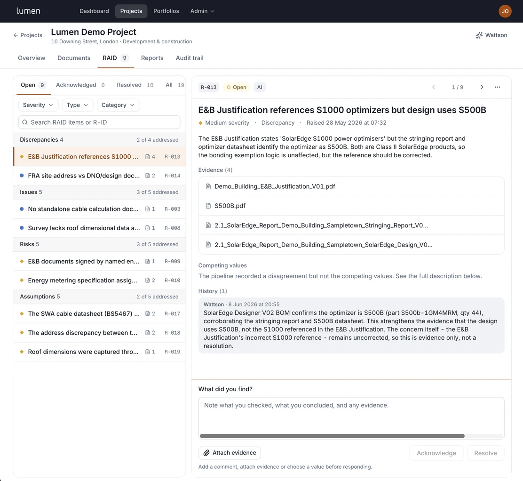Viewport: 523px width, 481px height.
Task: Click the Acknowledge button
Action: click(x=436, y=453)
